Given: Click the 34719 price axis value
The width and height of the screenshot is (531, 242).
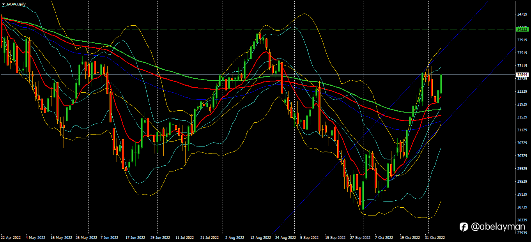Looking at the screenshot, I should [x=522, y=14].
